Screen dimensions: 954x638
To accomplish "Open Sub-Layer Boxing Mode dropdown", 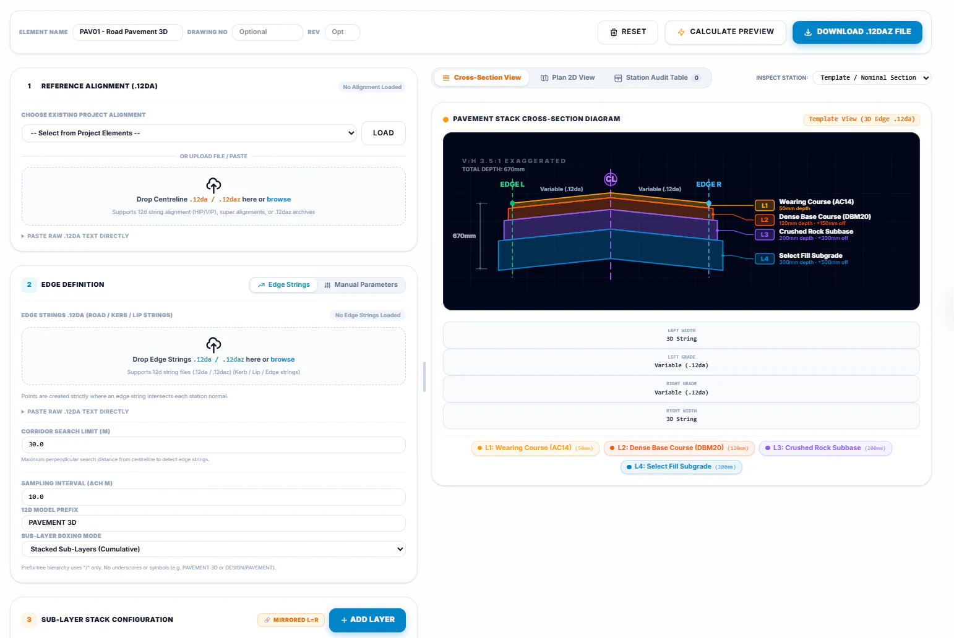I will (x=213, y=549).
